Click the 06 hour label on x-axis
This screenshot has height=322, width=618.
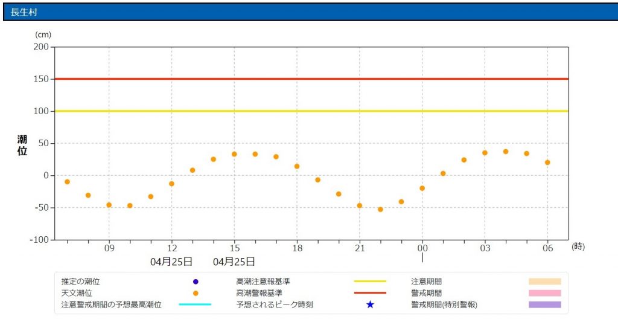tap(548, 248)
